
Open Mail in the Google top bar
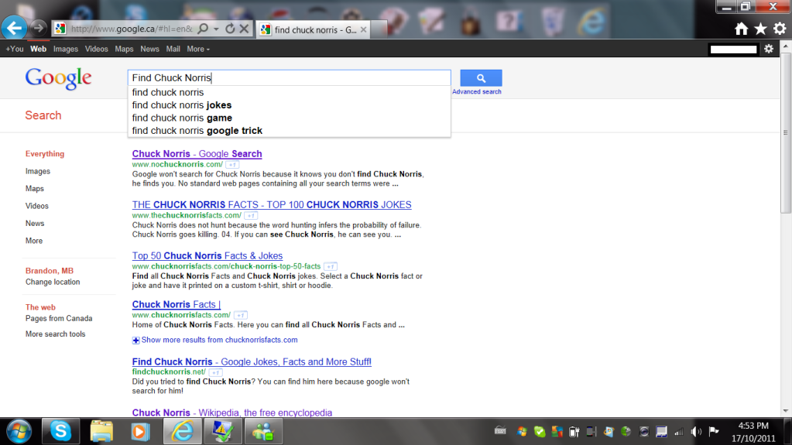point(173,49)
